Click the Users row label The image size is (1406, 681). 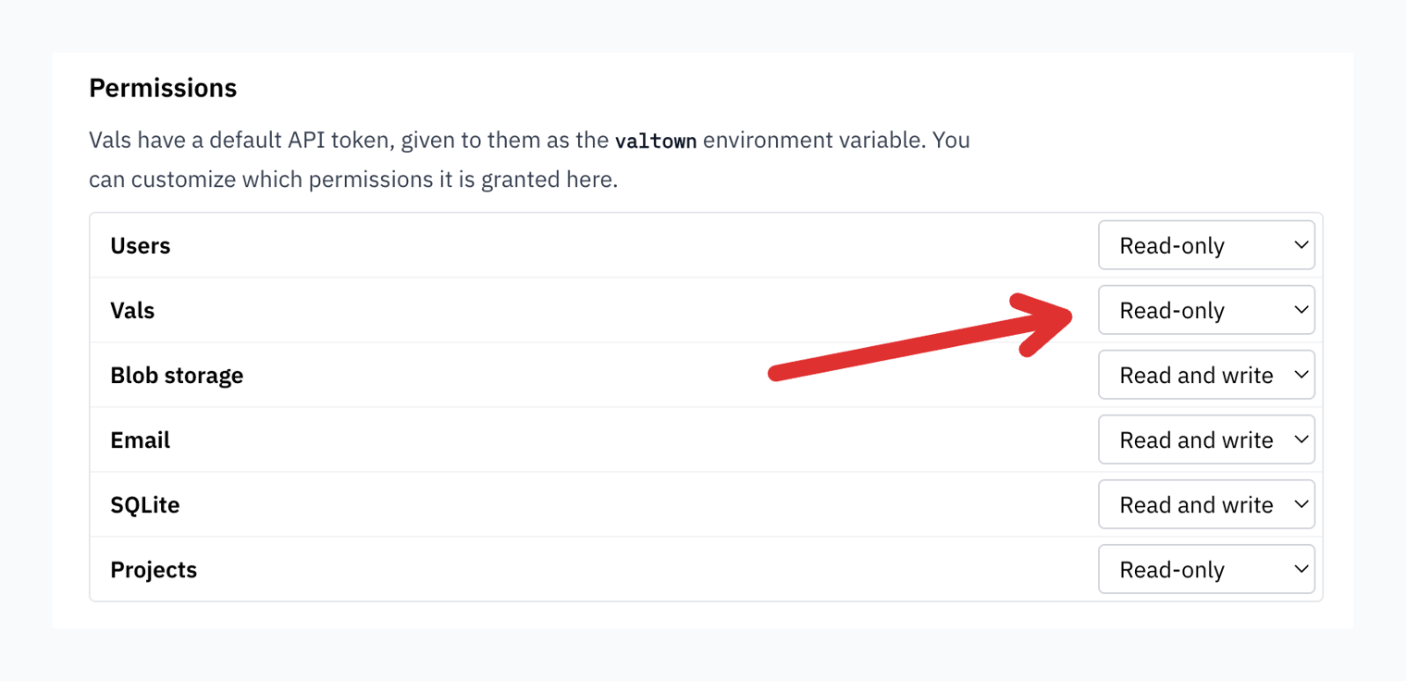[x=141, y=246]
